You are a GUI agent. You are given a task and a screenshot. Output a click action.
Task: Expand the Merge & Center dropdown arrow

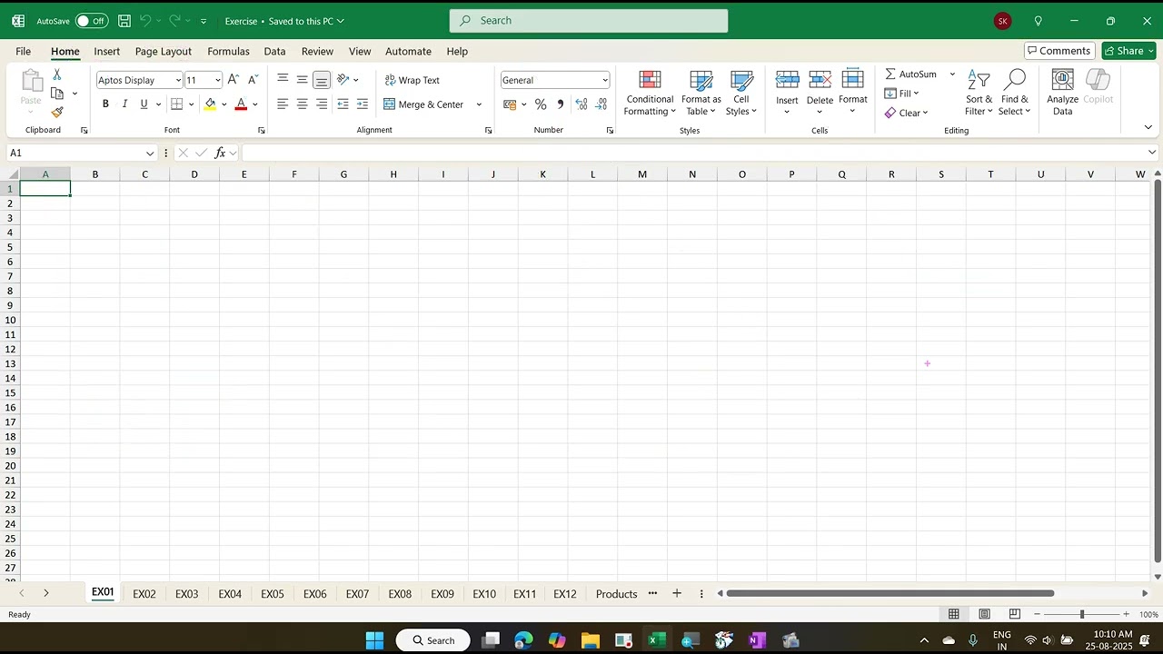[479, 104]
